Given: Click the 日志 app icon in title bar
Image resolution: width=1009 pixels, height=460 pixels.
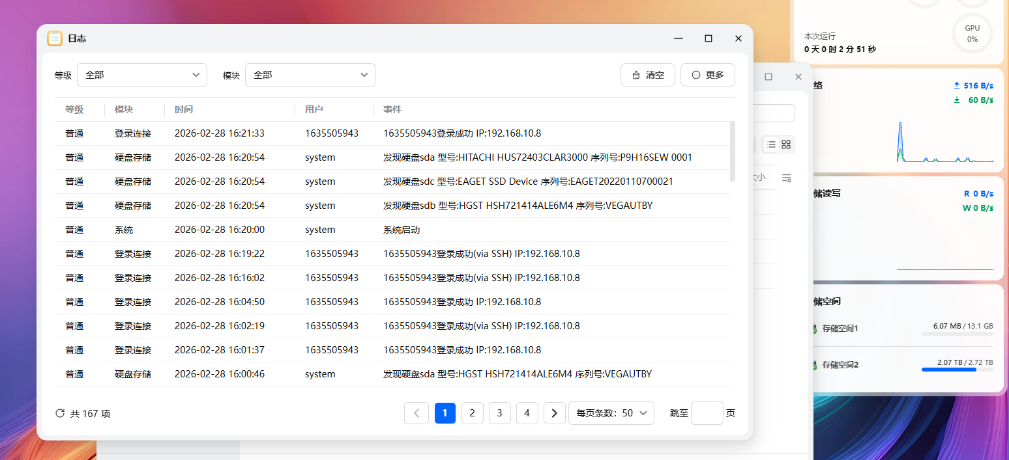Looking at the screenshot, I should click(x=55, y=38).
